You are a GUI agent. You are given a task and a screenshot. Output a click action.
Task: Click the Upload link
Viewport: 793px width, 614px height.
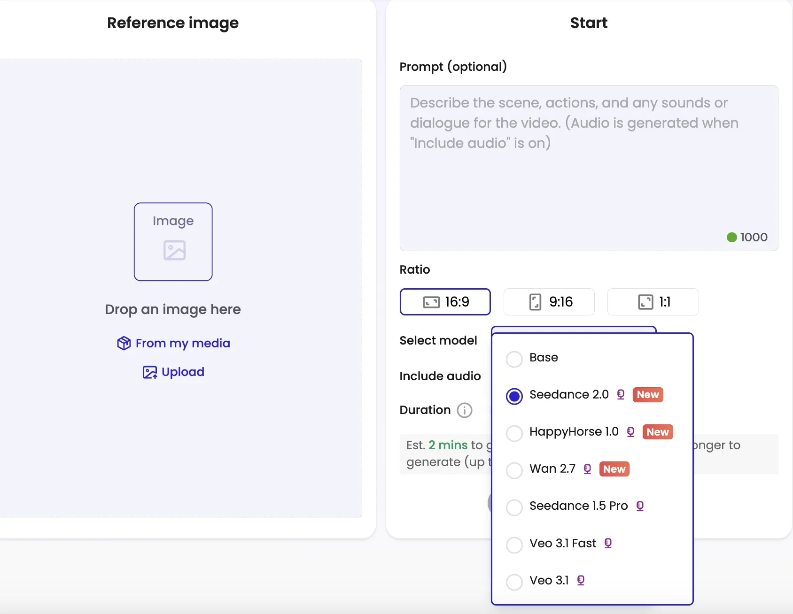coord(173,372)
